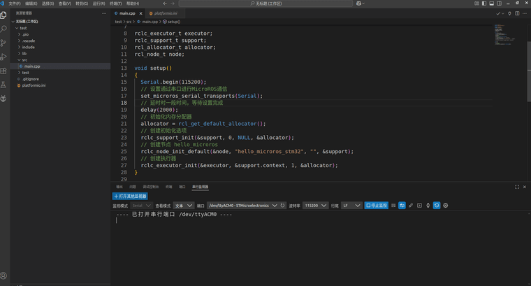Viewport: 531px width, 286px height.
Task: Refresh the serial port list
Action: pos(282,206)
